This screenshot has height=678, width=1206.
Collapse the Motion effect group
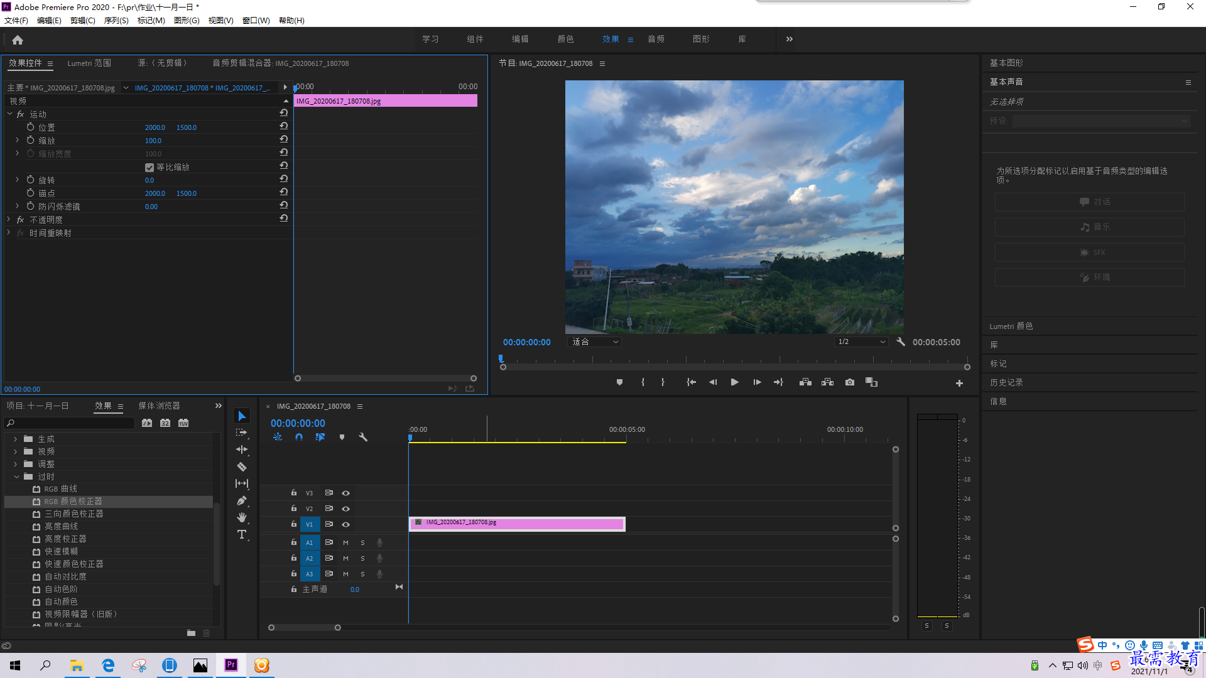click(x=9, y=114)
